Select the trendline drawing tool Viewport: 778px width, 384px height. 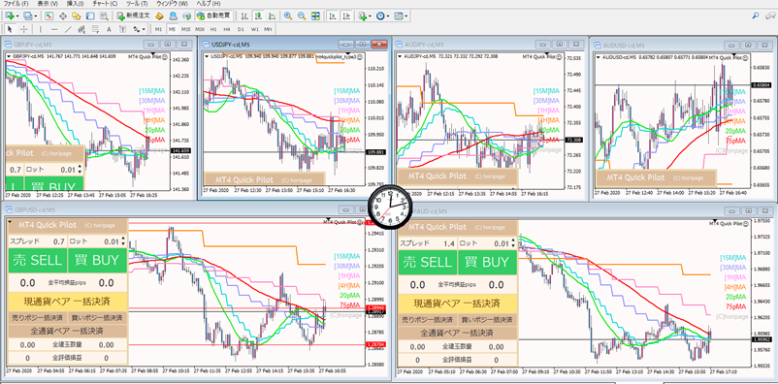click(x=68, y=29)
